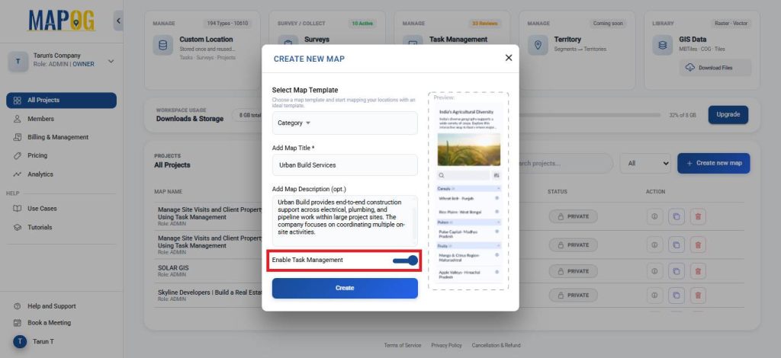Click info icon in SOLAR GIS row

click(654, 271)
